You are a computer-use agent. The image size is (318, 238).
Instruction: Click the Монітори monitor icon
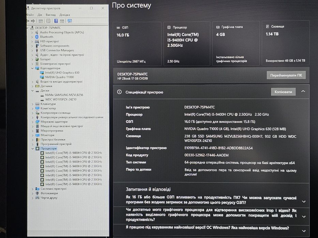point(37,135)
